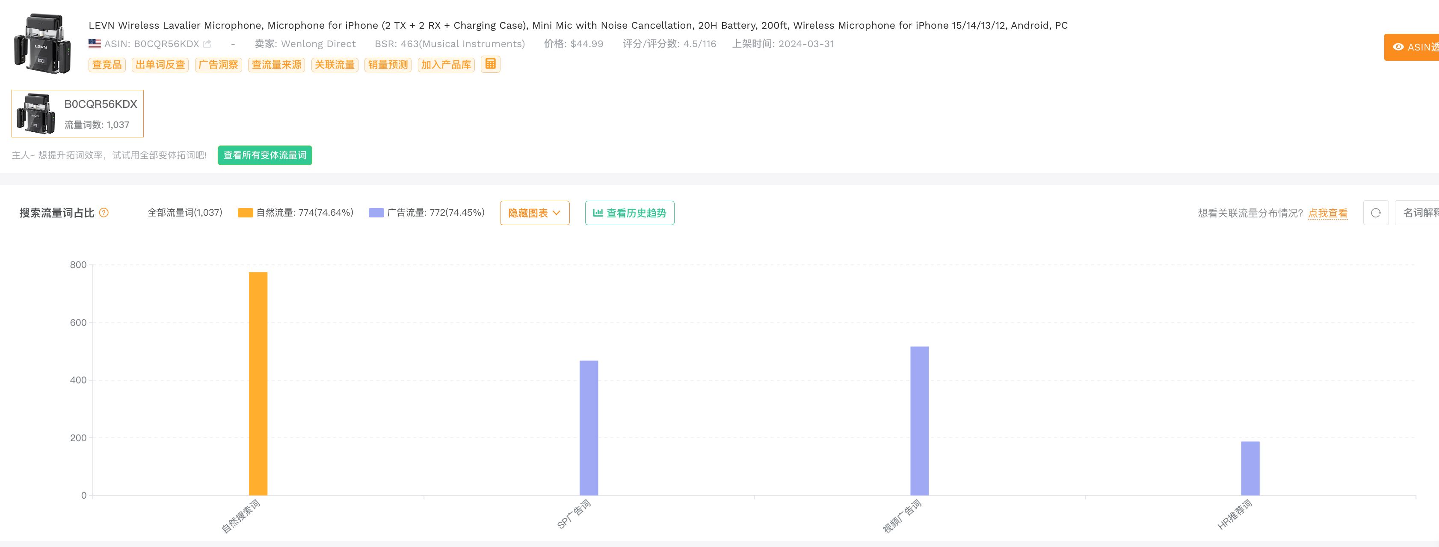Select the B0CQR56KDX variant card
The height and width of the screenshot is (547, 1439).
[x=78, y=113]
